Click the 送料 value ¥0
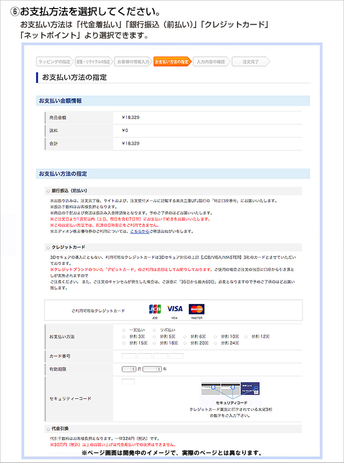This screenshot has width=344, height=463. (x=125, y=130)
